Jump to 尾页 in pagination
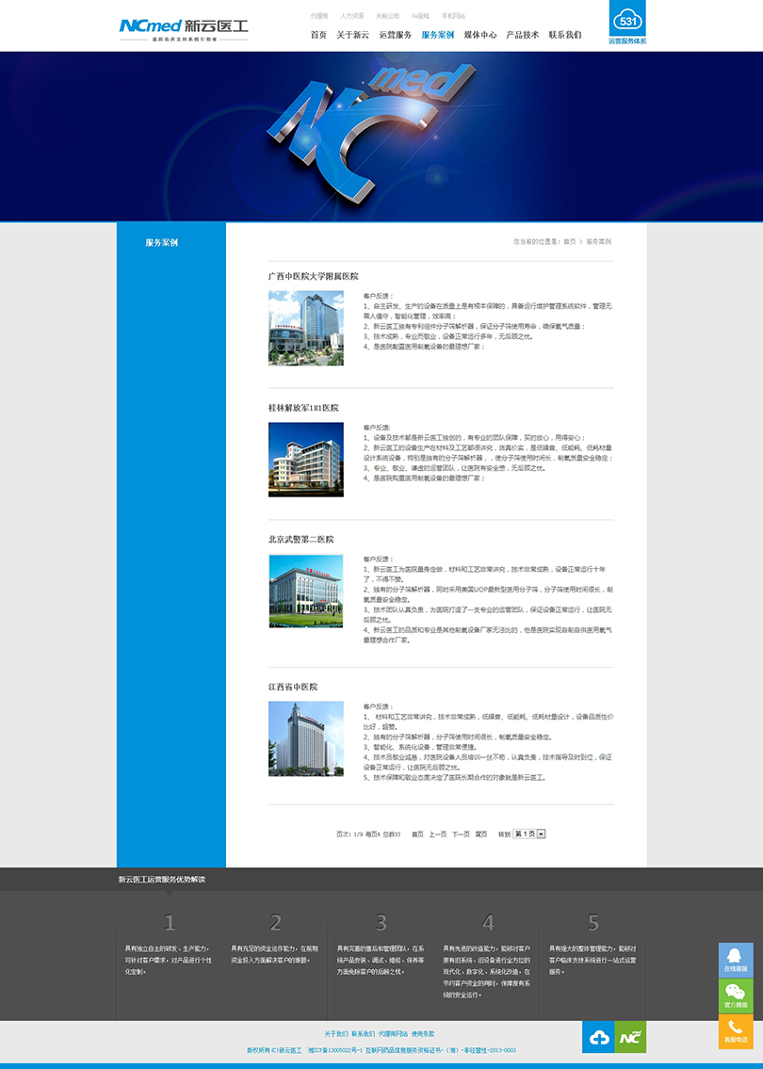The height and width of the screenshot is (1069, 763). 481,834
